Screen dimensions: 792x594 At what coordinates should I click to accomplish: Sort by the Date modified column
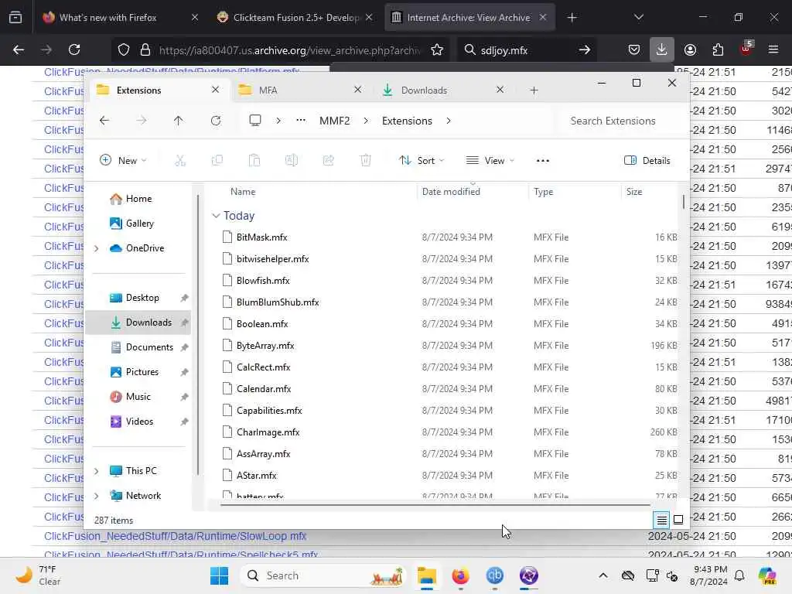coord(451,192)
